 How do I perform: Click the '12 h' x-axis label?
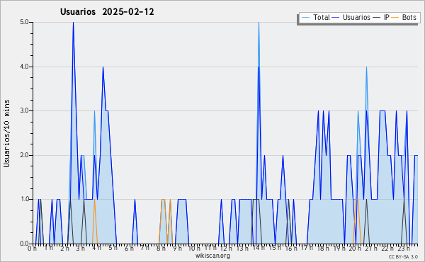[x=226, y=249]
